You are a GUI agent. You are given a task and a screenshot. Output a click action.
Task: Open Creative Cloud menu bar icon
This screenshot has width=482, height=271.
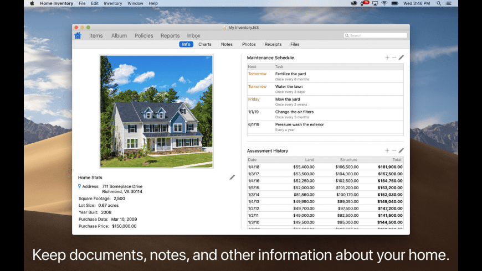(354, 3)
